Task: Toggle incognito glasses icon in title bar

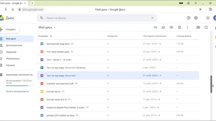Action: [181, 3]
